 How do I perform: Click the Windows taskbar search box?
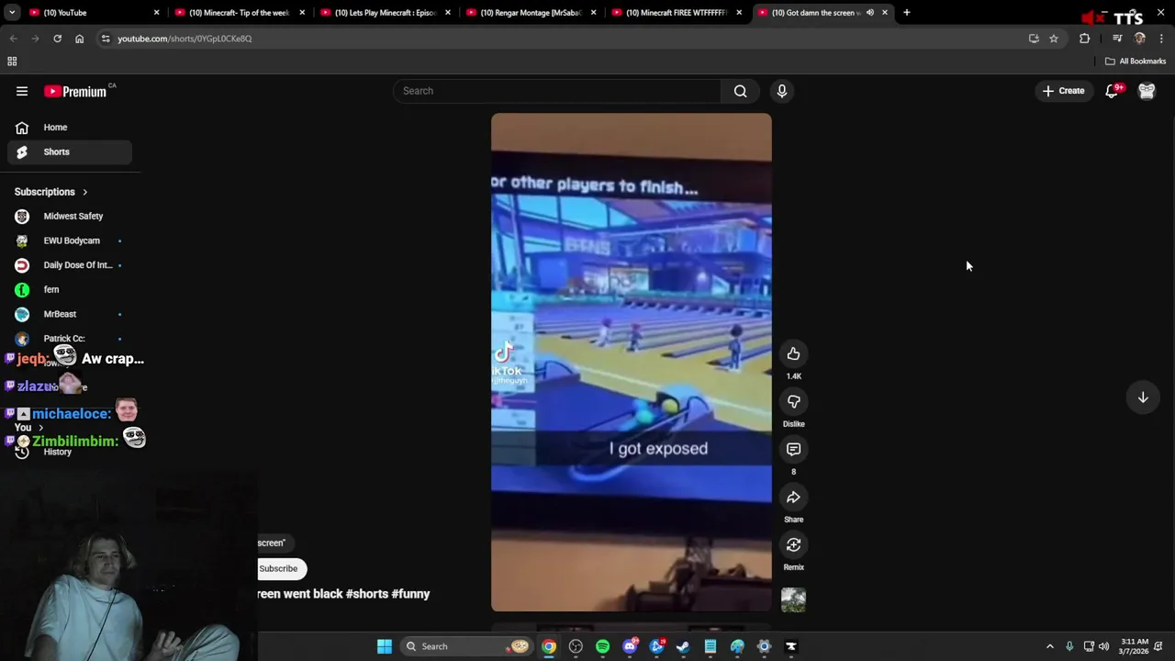(468, 646)
